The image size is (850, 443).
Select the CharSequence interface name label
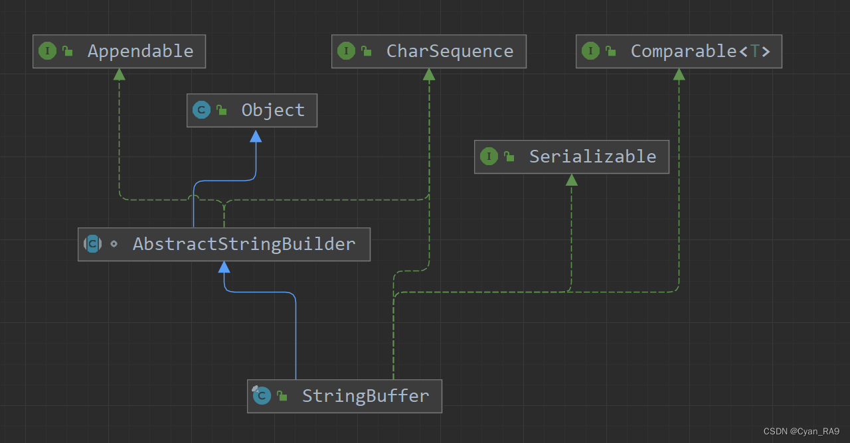tap(450, 51)
